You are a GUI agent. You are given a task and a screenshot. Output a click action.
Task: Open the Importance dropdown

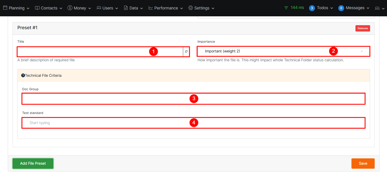283,51
